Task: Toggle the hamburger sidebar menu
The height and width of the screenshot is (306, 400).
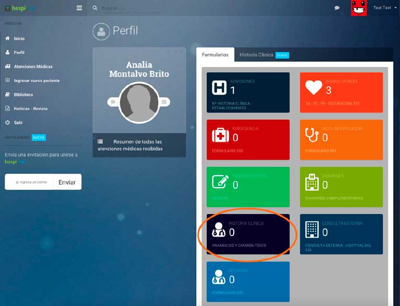Action: click(79, 8)
